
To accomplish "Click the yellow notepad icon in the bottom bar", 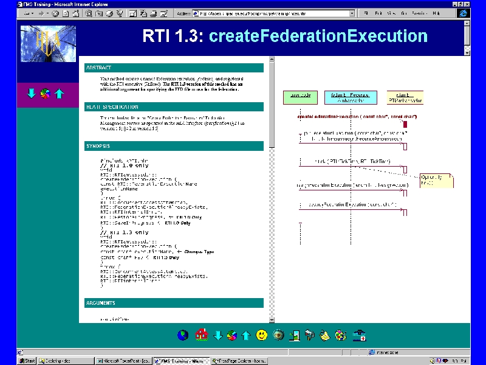I will (324, 336).
